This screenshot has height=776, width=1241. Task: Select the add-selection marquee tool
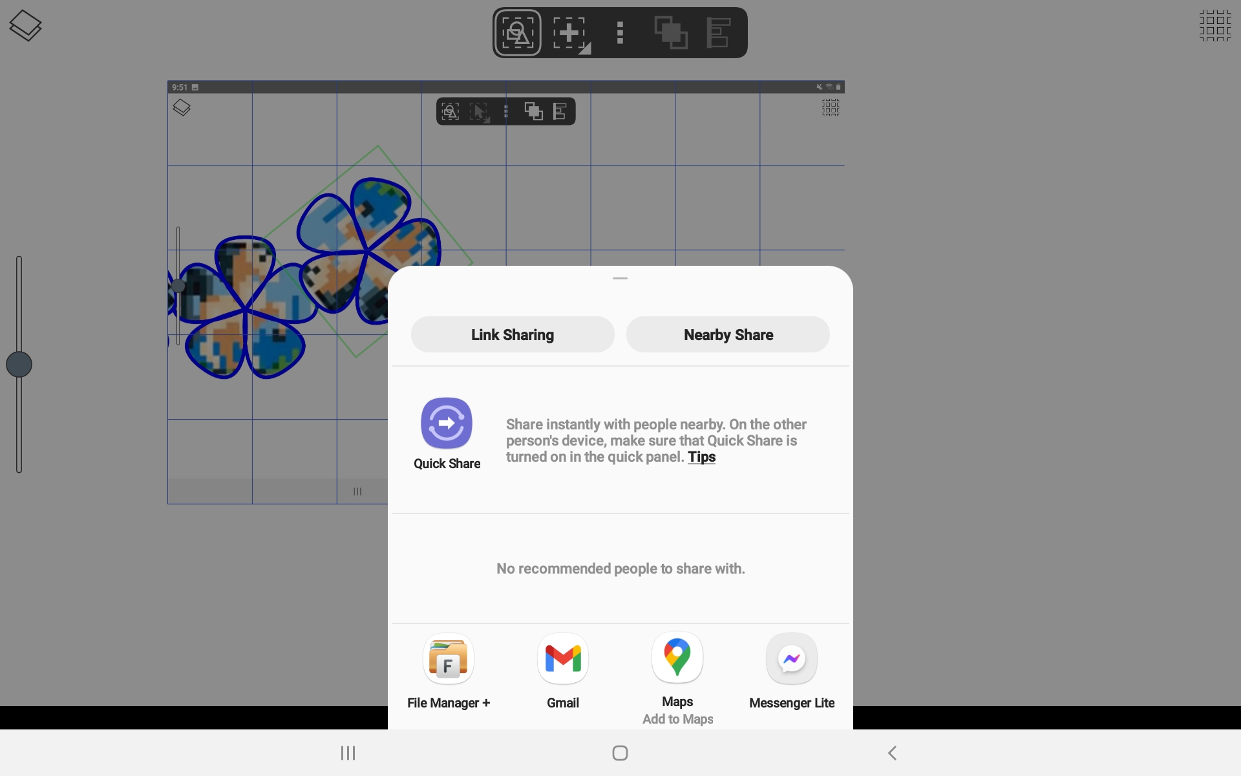571,34
